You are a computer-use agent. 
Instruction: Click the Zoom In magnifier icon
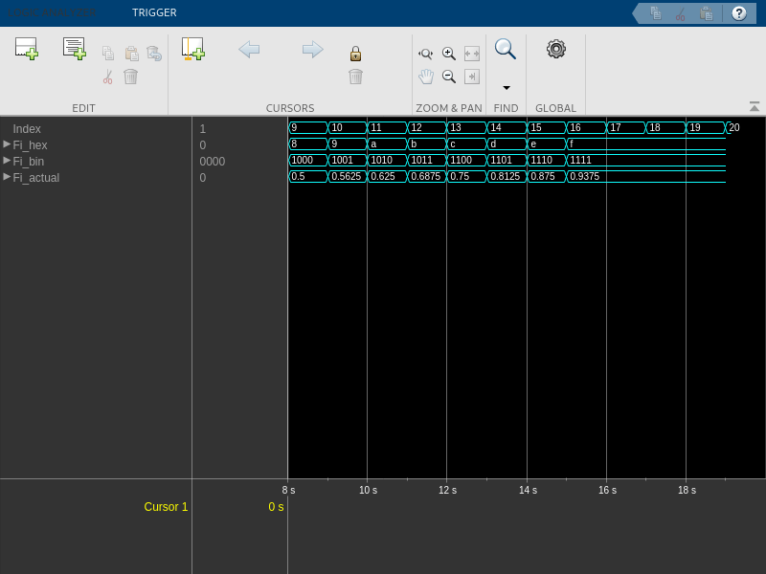[449, 54]
